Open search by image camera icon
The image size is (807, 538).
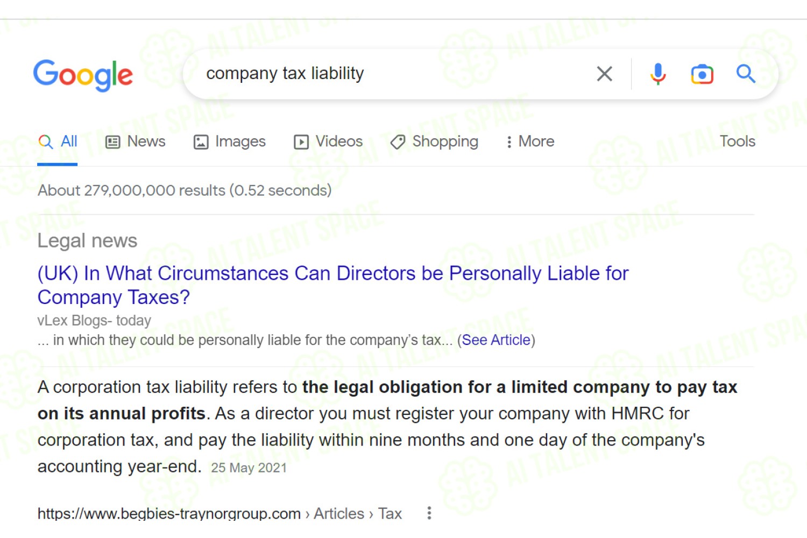coord(702,74)
